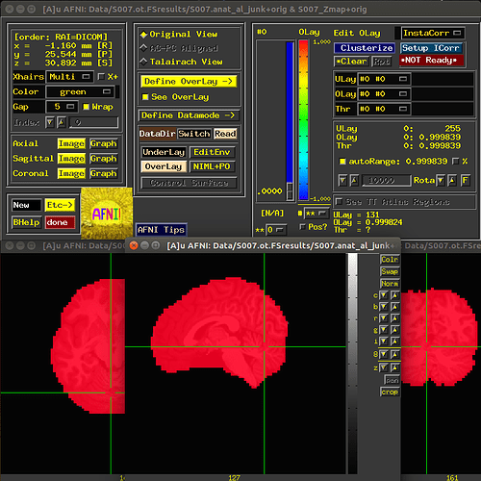Screen dimensions: 481x481
Task: Select the Talairach View radio option
Action: 143,62
